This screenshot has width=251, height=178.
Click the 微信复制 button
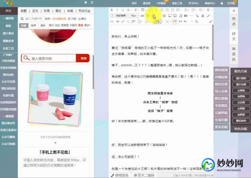pos(221,70)
